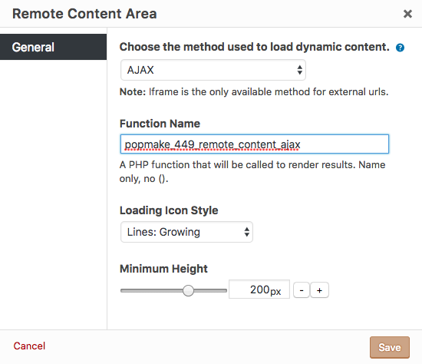Click the arrows on the Loading Icon Style select
This screenshot has height=364, width=422.
coord(246,232)
